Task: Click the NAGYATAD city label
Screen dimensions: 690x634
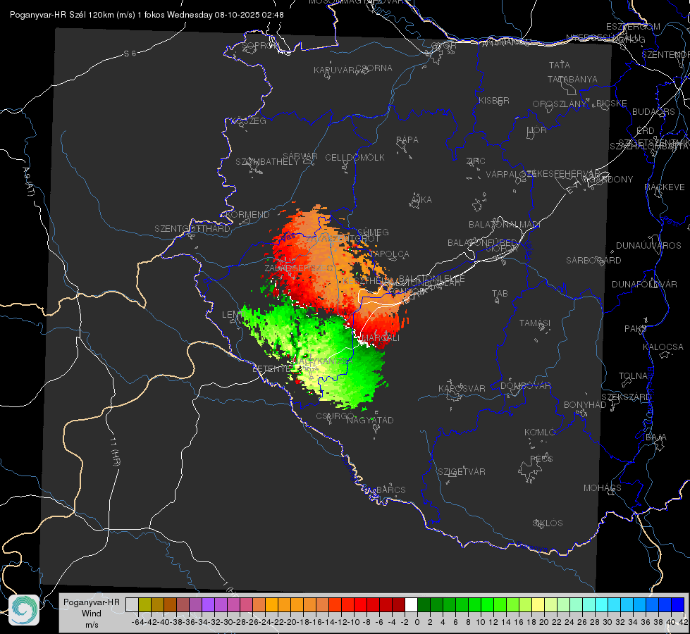Action: click(x=370, y=420)
